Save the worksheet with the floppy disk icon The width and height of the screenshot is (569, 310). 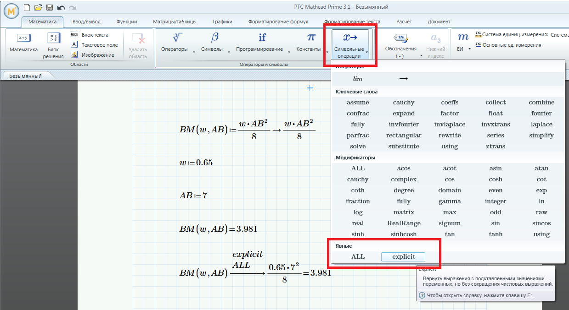click(49, 7)
